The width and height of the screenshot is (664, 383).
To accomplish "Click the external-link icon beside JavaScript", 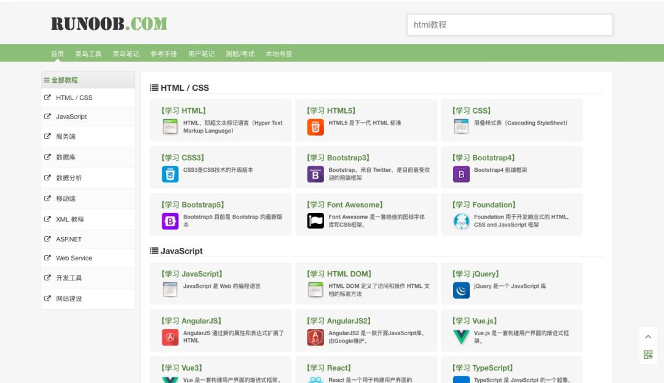I will 47,116.
